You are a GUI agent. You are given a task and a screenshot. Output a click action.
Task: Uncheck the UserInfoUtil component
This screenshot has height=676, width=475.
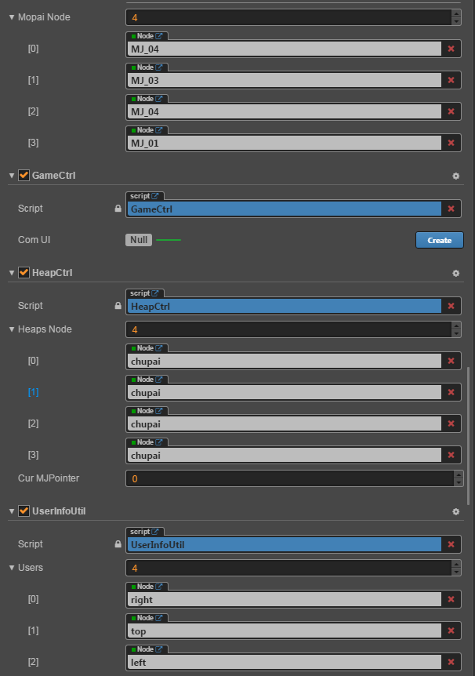click(24, 511)
